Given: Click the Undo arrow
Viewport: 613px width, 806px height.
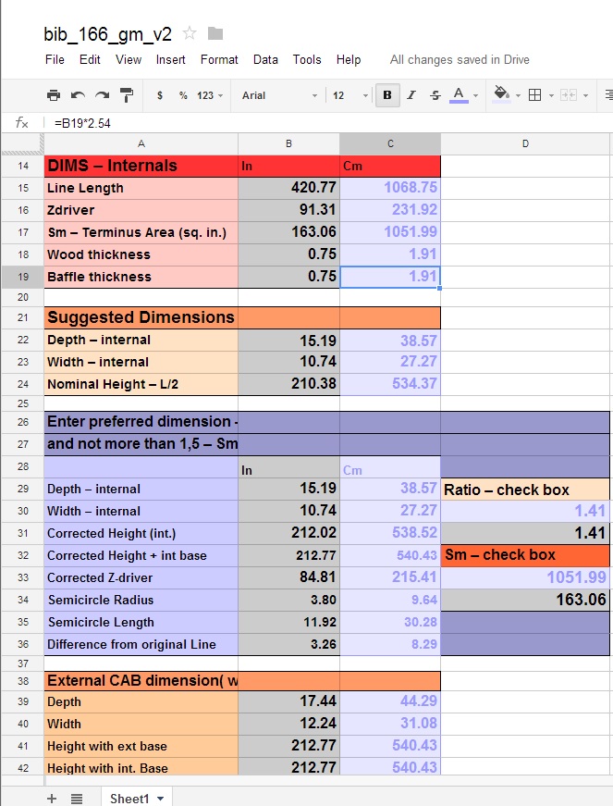Looking at the screenshot, I should point(78,95).
